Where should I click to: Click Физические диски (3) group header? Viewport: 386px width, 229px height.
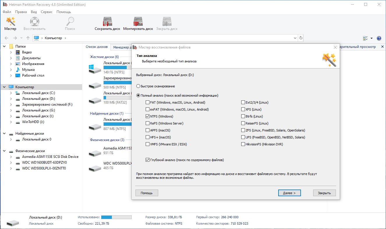[x=107, y=140]
